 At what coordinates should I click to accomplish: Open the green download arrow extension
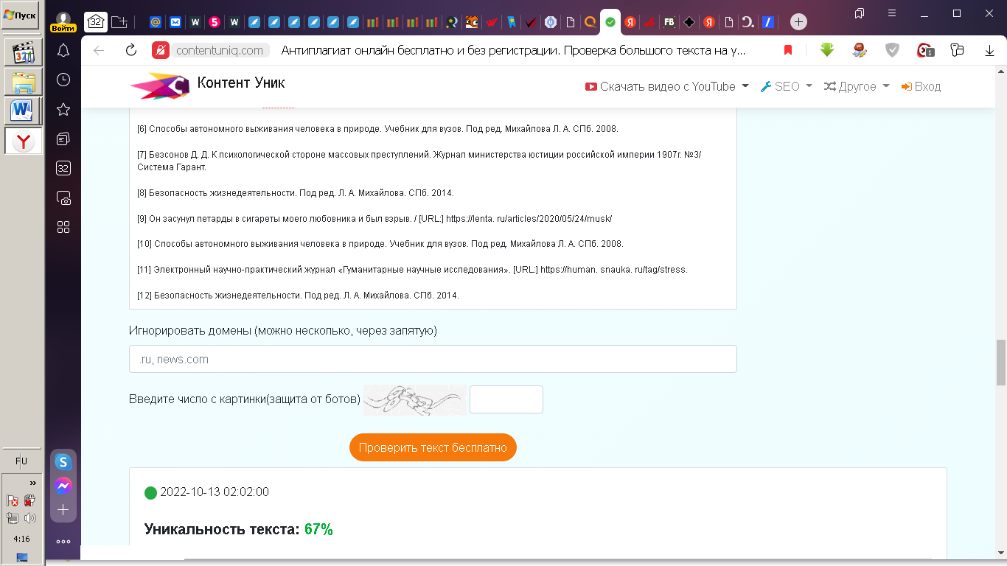tap(827, 50)
